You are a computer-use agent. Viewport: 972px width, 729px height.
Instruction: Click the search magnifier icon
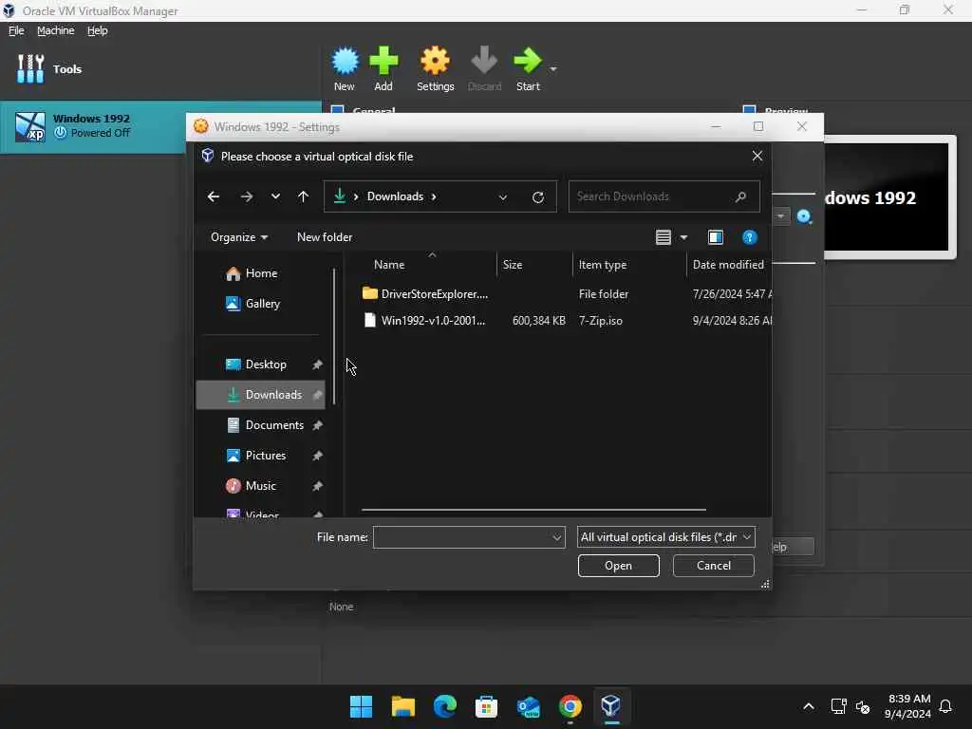740,196
